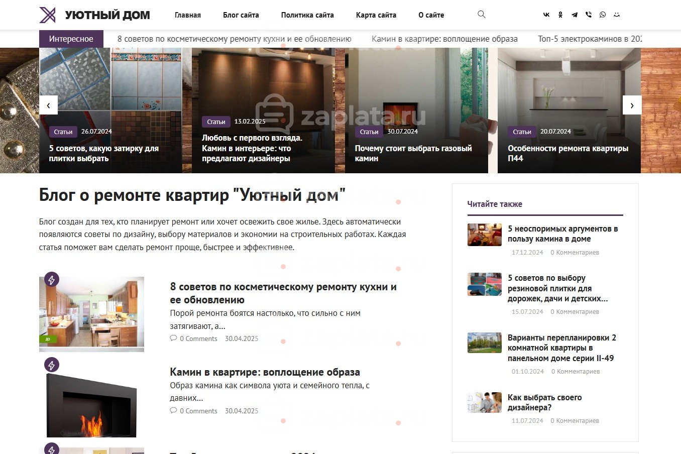
Task: Click the smiley face social icon
Action: pos(617,15)
